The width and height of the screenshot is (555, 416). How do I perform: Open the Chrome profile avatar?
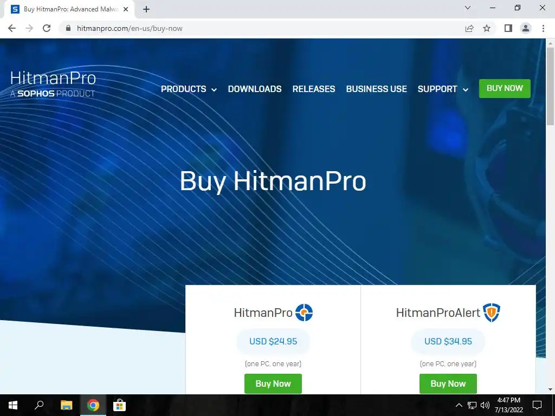point(526,28)
